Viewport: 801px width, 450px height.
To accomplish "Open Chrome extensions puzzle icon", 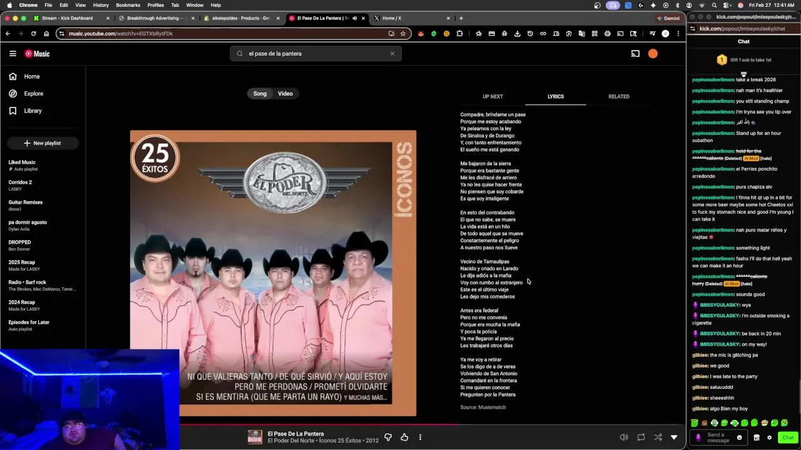I will (x=459, y=34).
